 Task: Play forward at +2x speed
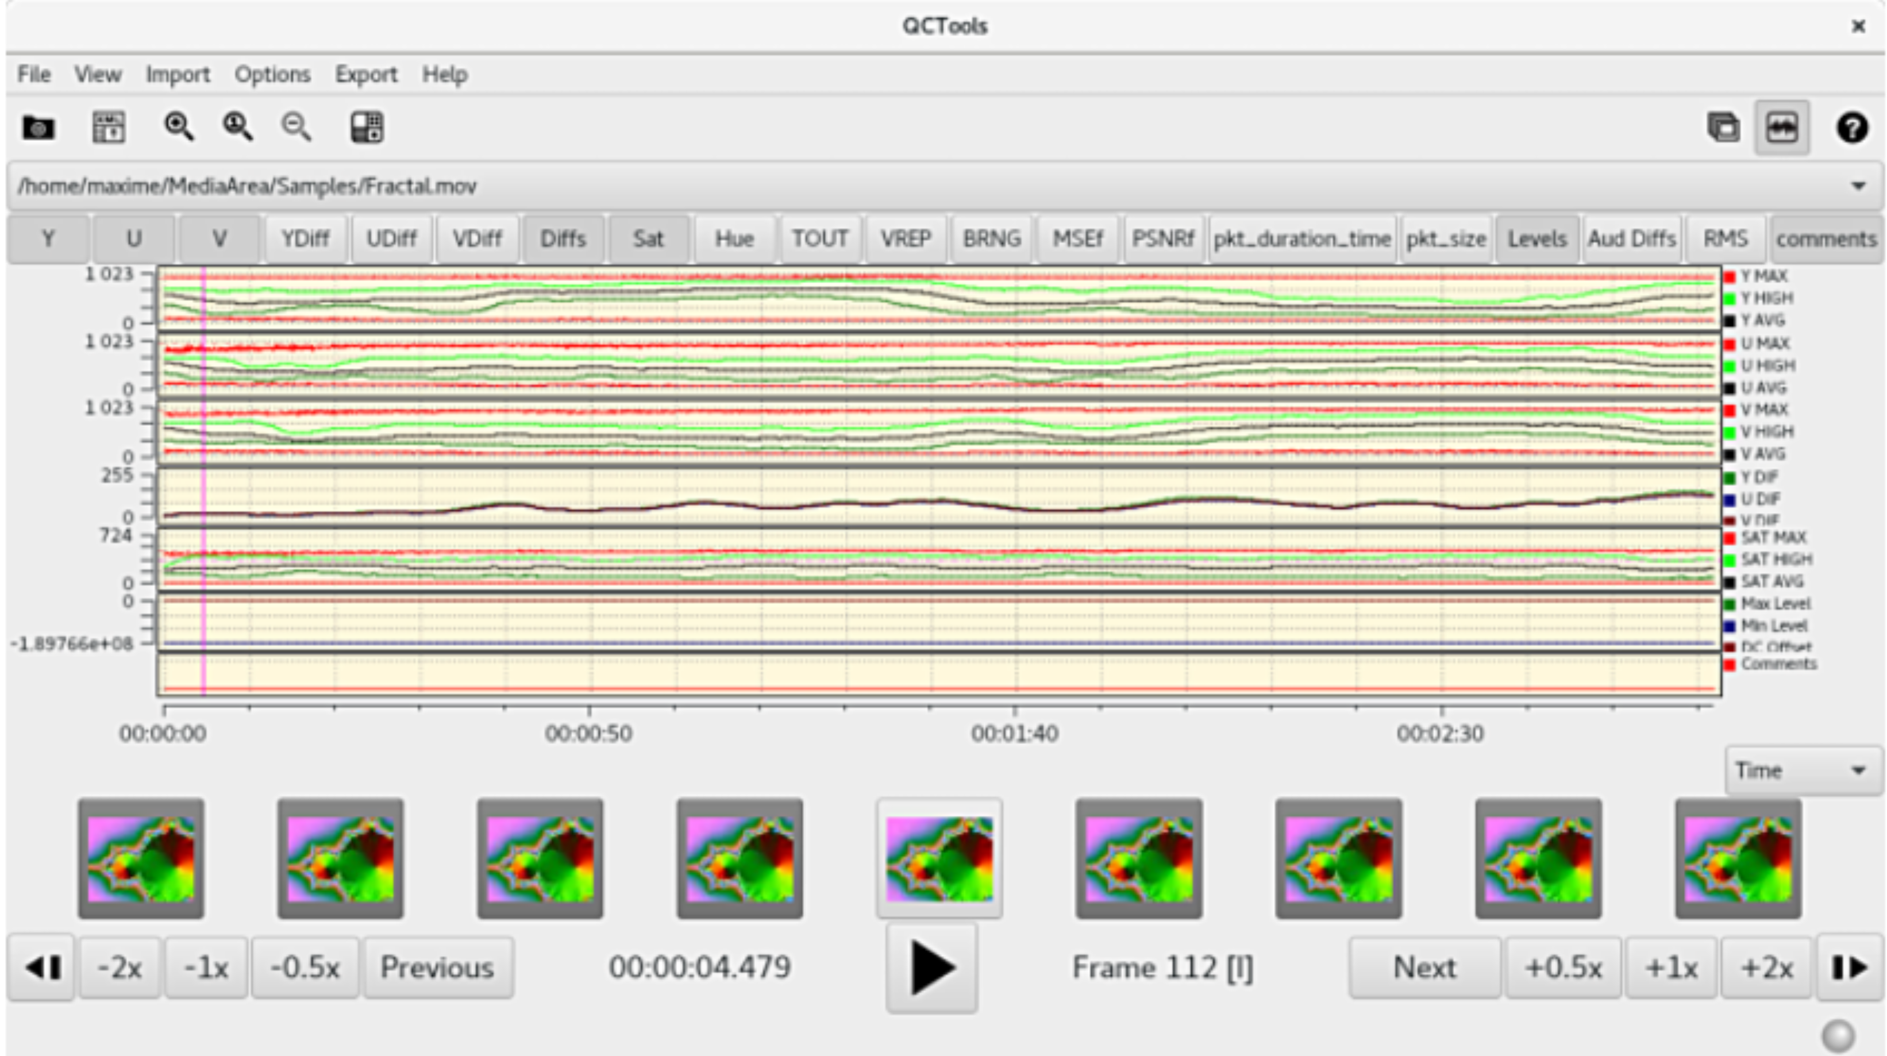[x=1766, y=968]
